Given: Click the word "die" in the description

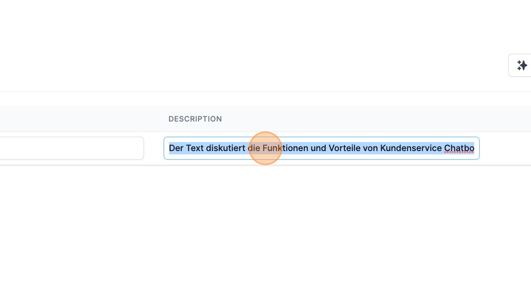Looking at the screenshot, I should coord(254,148).
